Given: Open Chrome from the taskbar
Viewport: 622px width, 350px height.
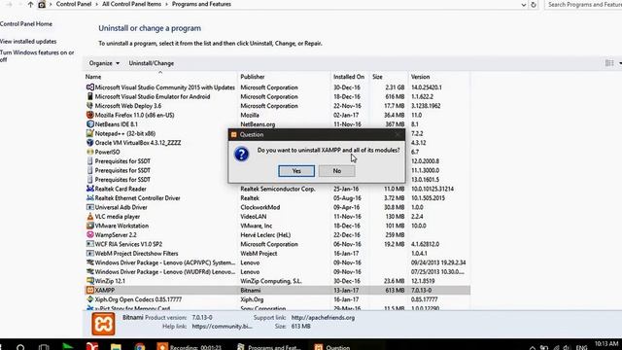Looking at the screenshot, I should tap(140, 347).
